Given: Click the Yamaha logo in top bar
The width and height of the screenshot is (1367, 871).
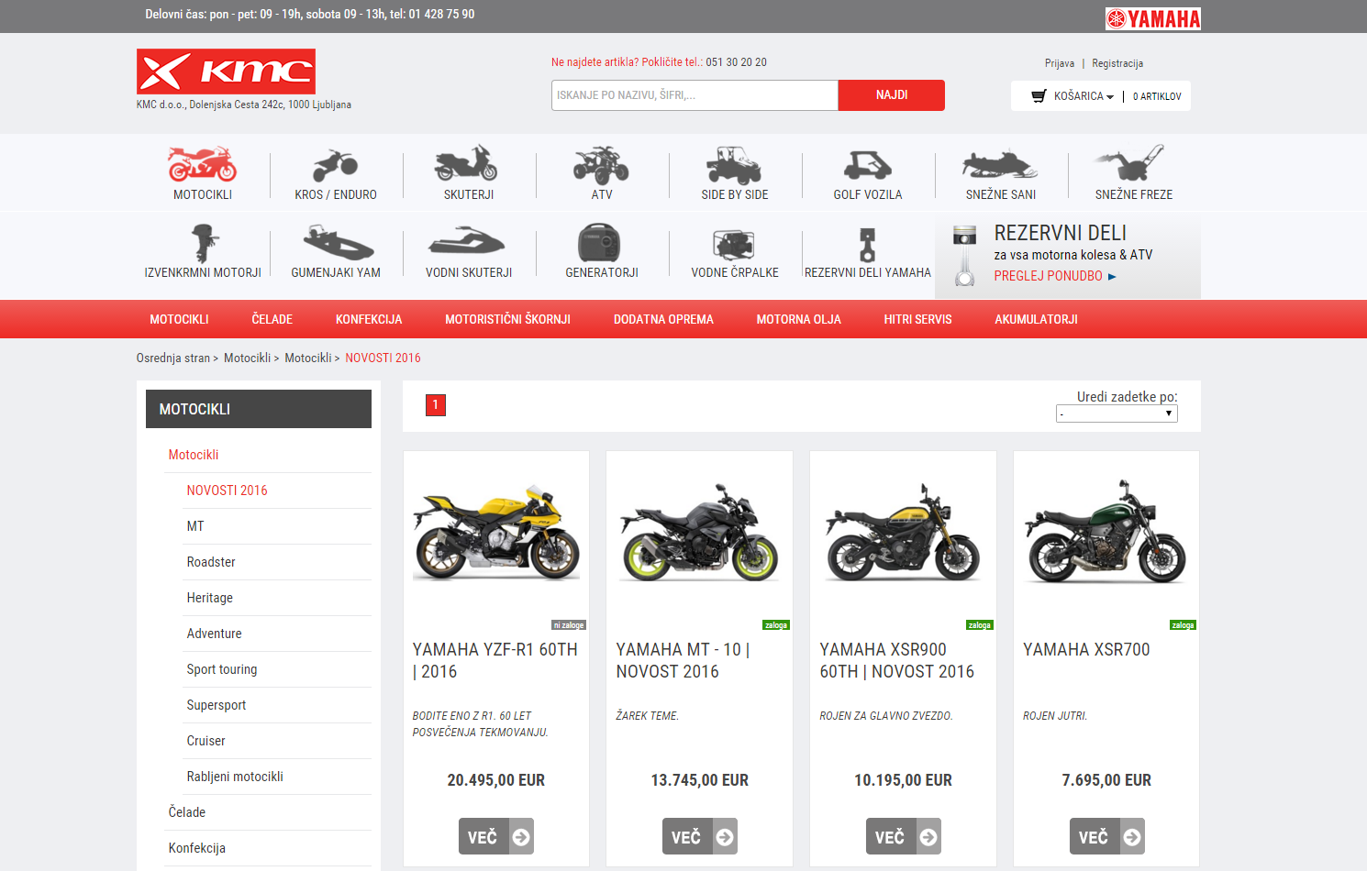Looking at the screenshot, I should (1152, 18).
